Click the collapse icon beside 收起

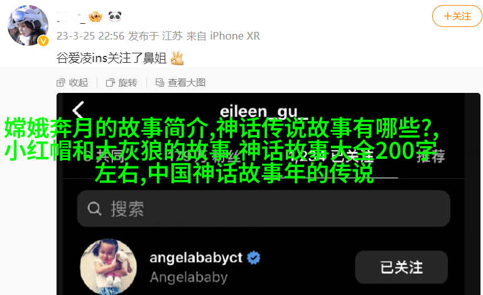[x=61, y=82]
